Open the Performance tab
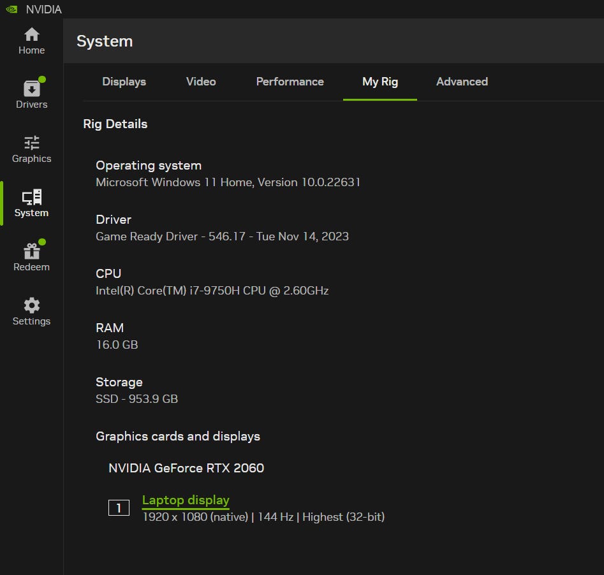604x575 pixels. point(290,82)
